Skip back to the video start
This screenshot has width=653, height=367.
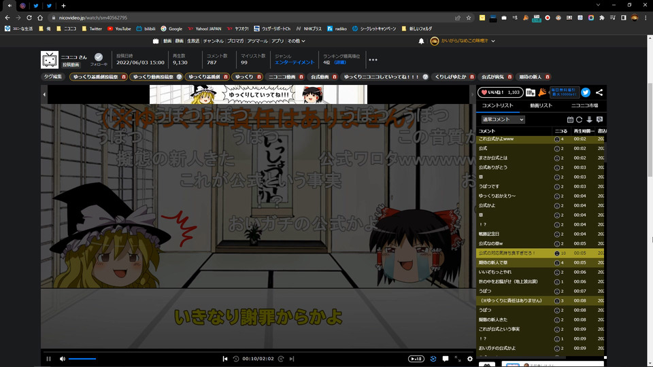(x=225, y=359)
